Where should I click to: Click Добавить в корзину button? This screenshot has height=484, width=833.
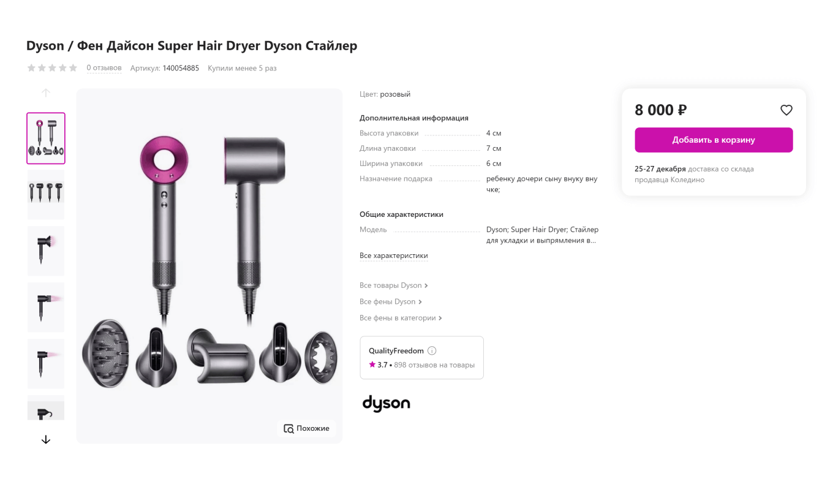coord(714,140)
